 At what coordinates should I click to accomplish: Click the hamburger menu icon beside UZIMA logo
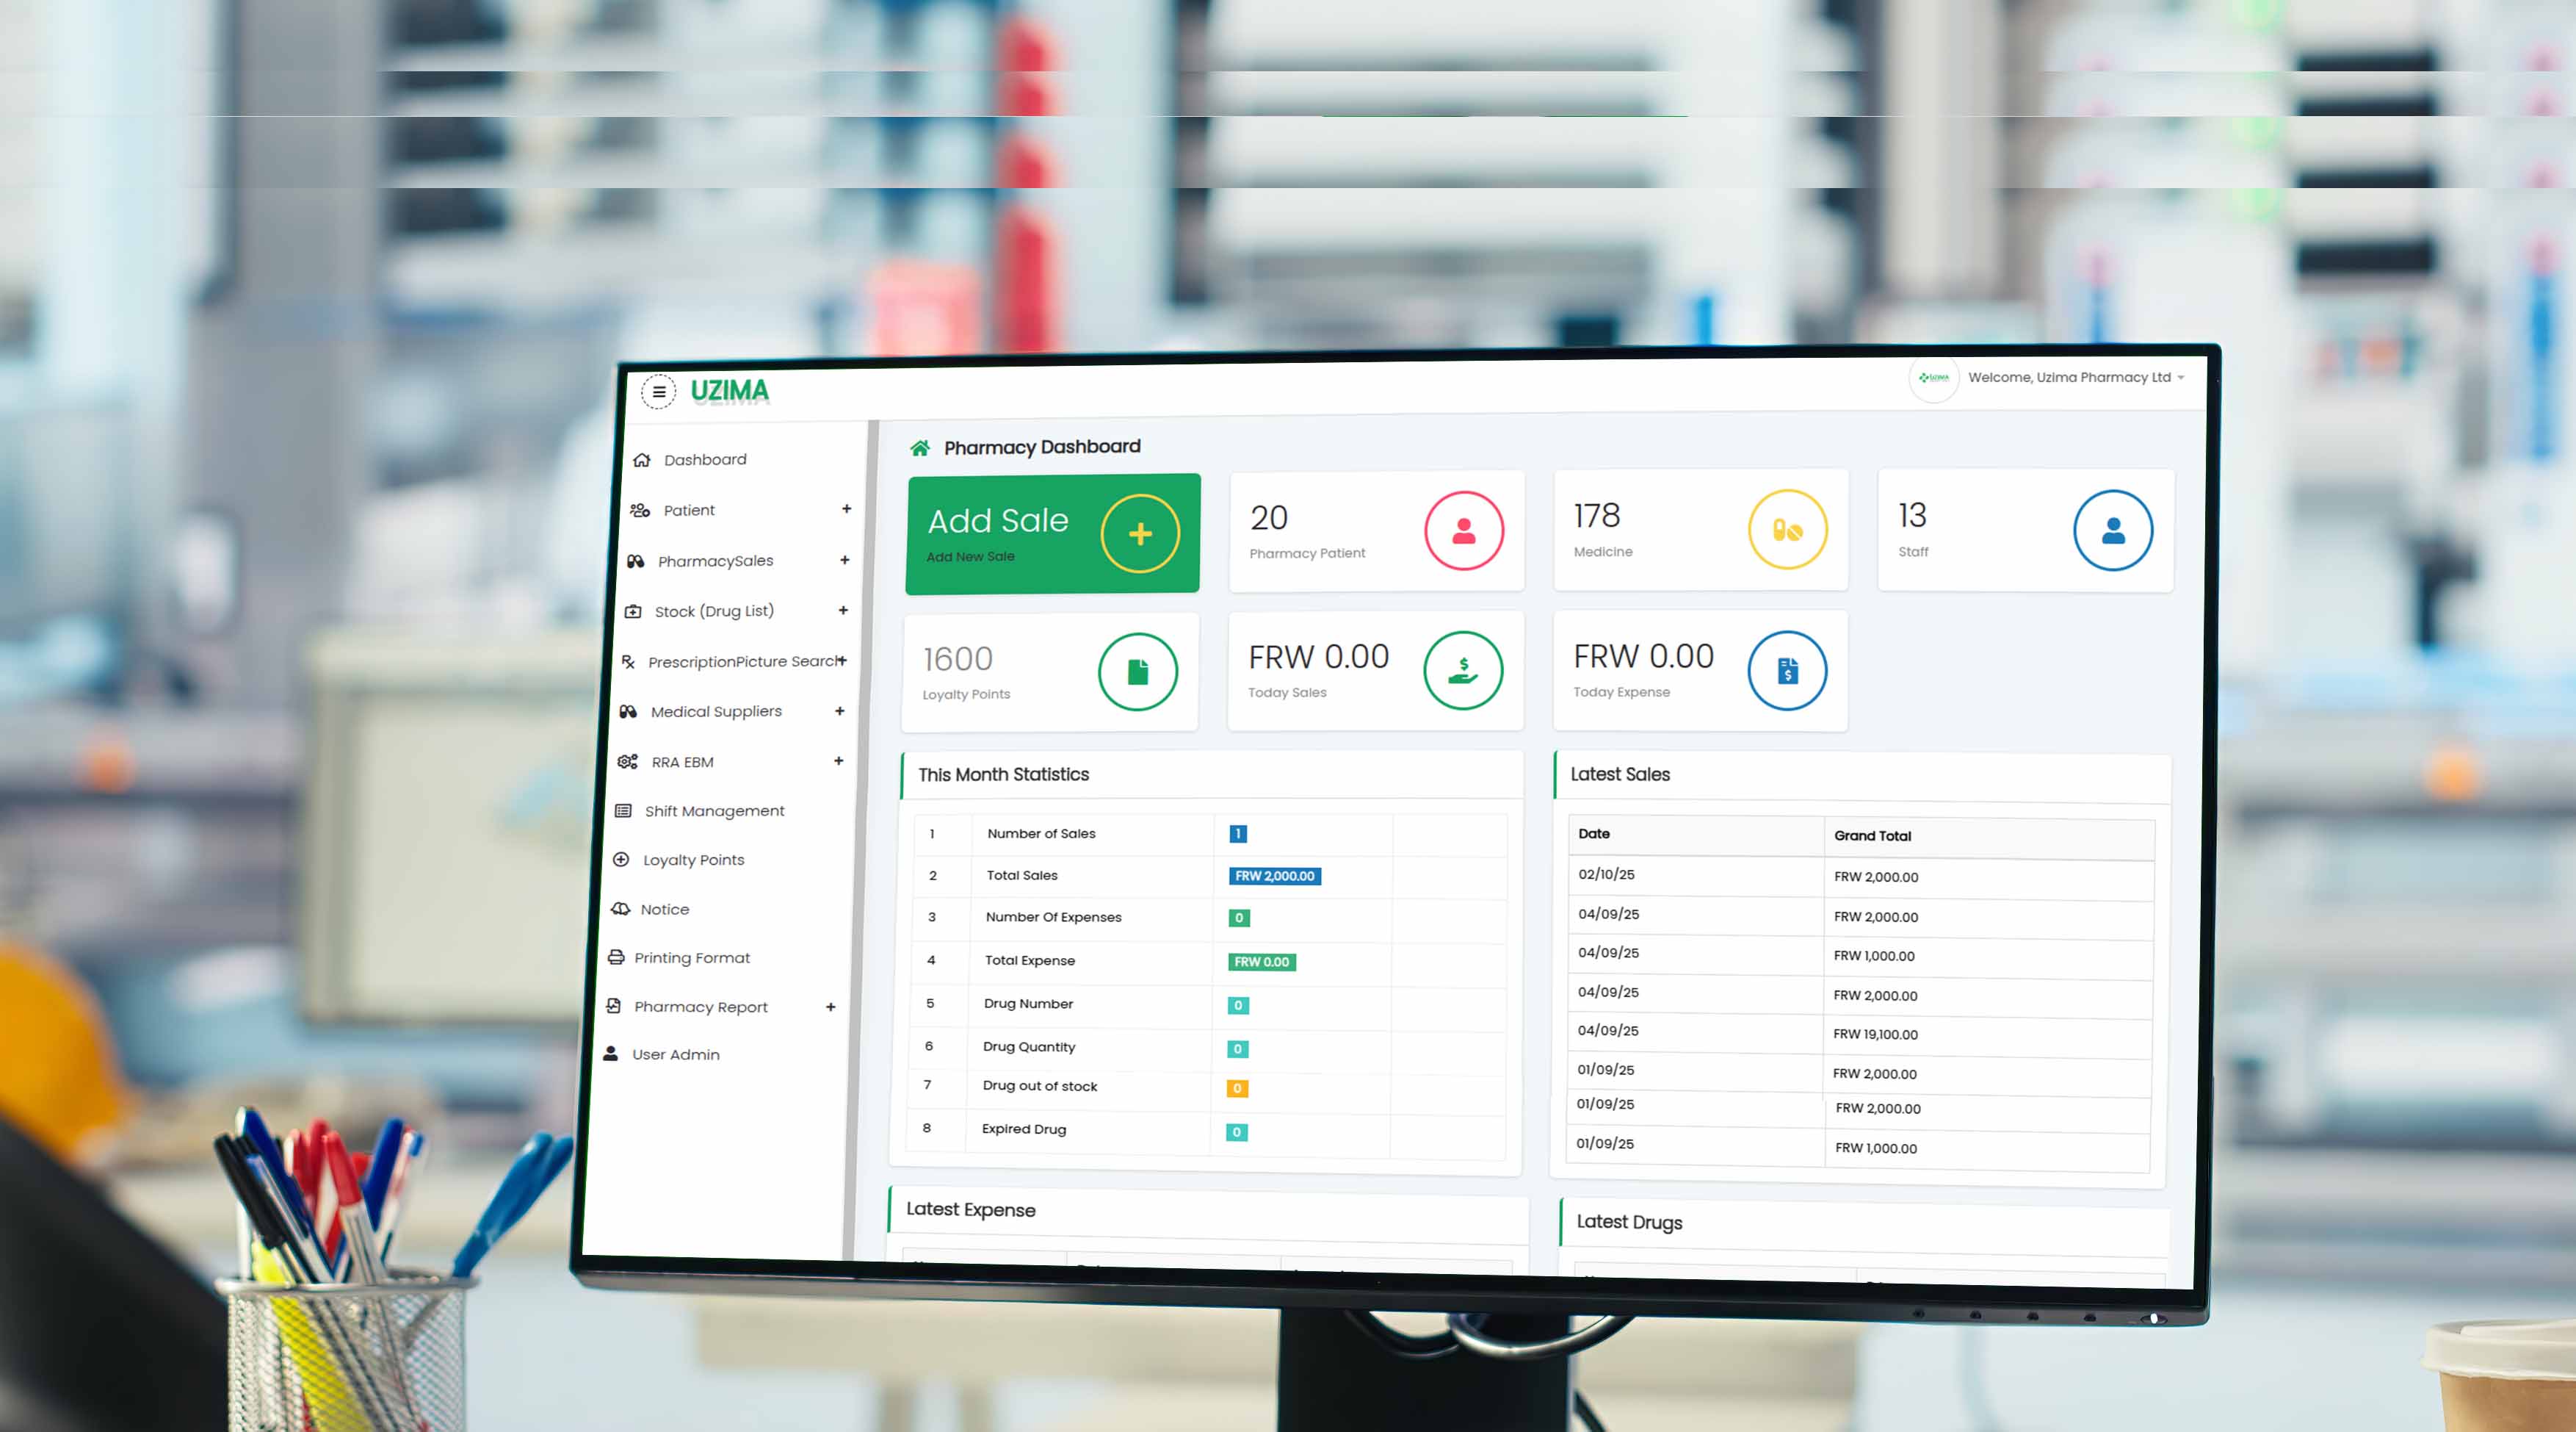(x=658, y=392)
